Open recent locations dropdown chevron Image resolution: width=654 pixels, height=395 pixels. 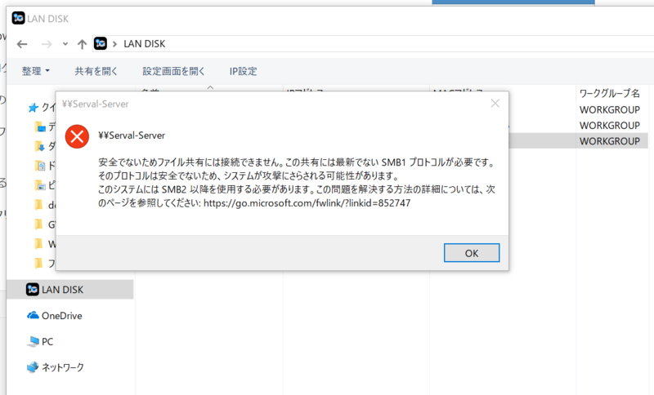pyautogui.click(x=65, y=44)
